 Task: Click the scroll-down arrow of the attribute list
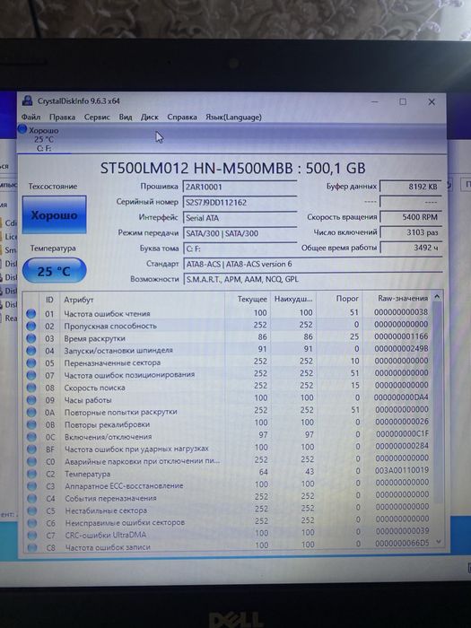pyautogui.click(x=438, y=542)
